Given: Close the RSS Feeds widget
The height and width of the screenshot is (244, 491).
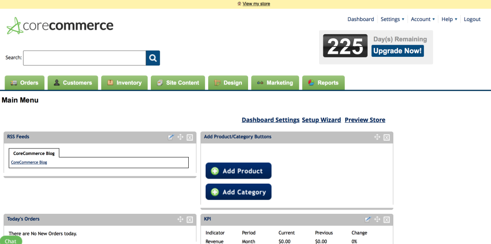Looking at the screenshot, I should (x=190, y=137).
